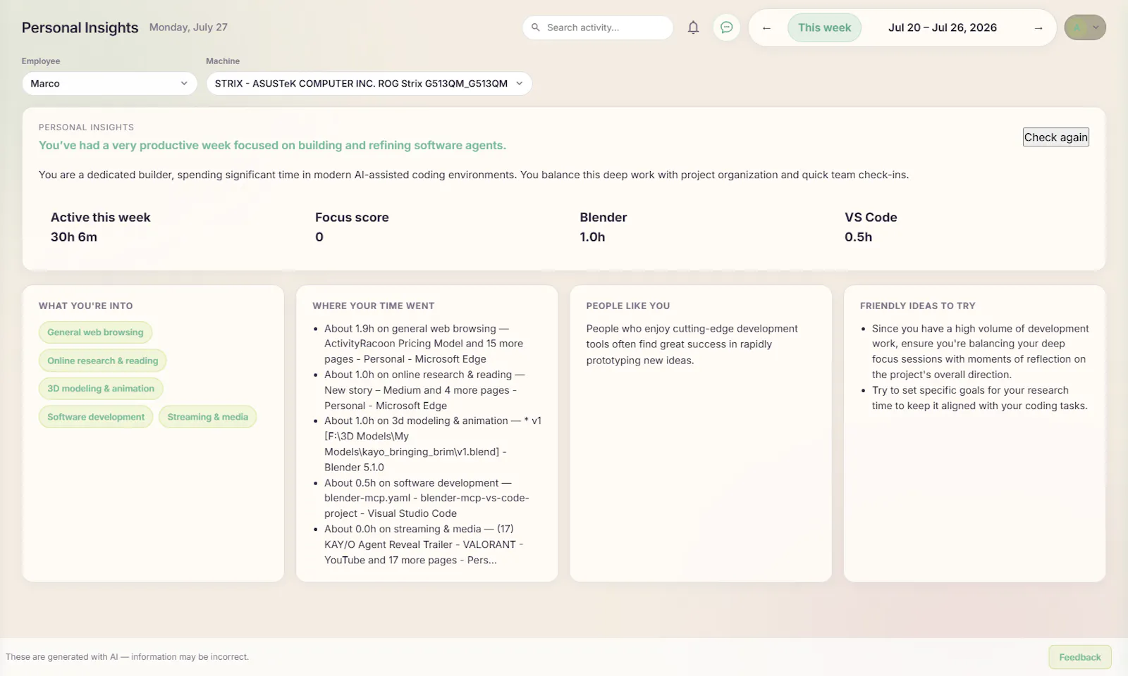
Task: Click the Feedback button
Action: pyautogui.click(x=1079, y=657)
